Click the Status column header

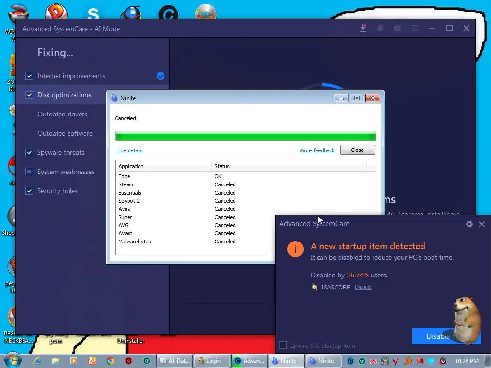click(289, 166)
